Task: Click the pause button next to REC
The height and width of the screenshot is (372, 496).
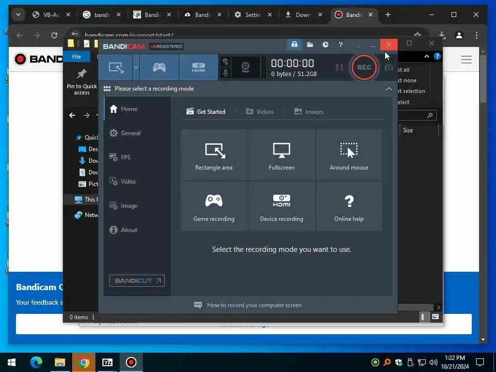Action: [339, 67]
